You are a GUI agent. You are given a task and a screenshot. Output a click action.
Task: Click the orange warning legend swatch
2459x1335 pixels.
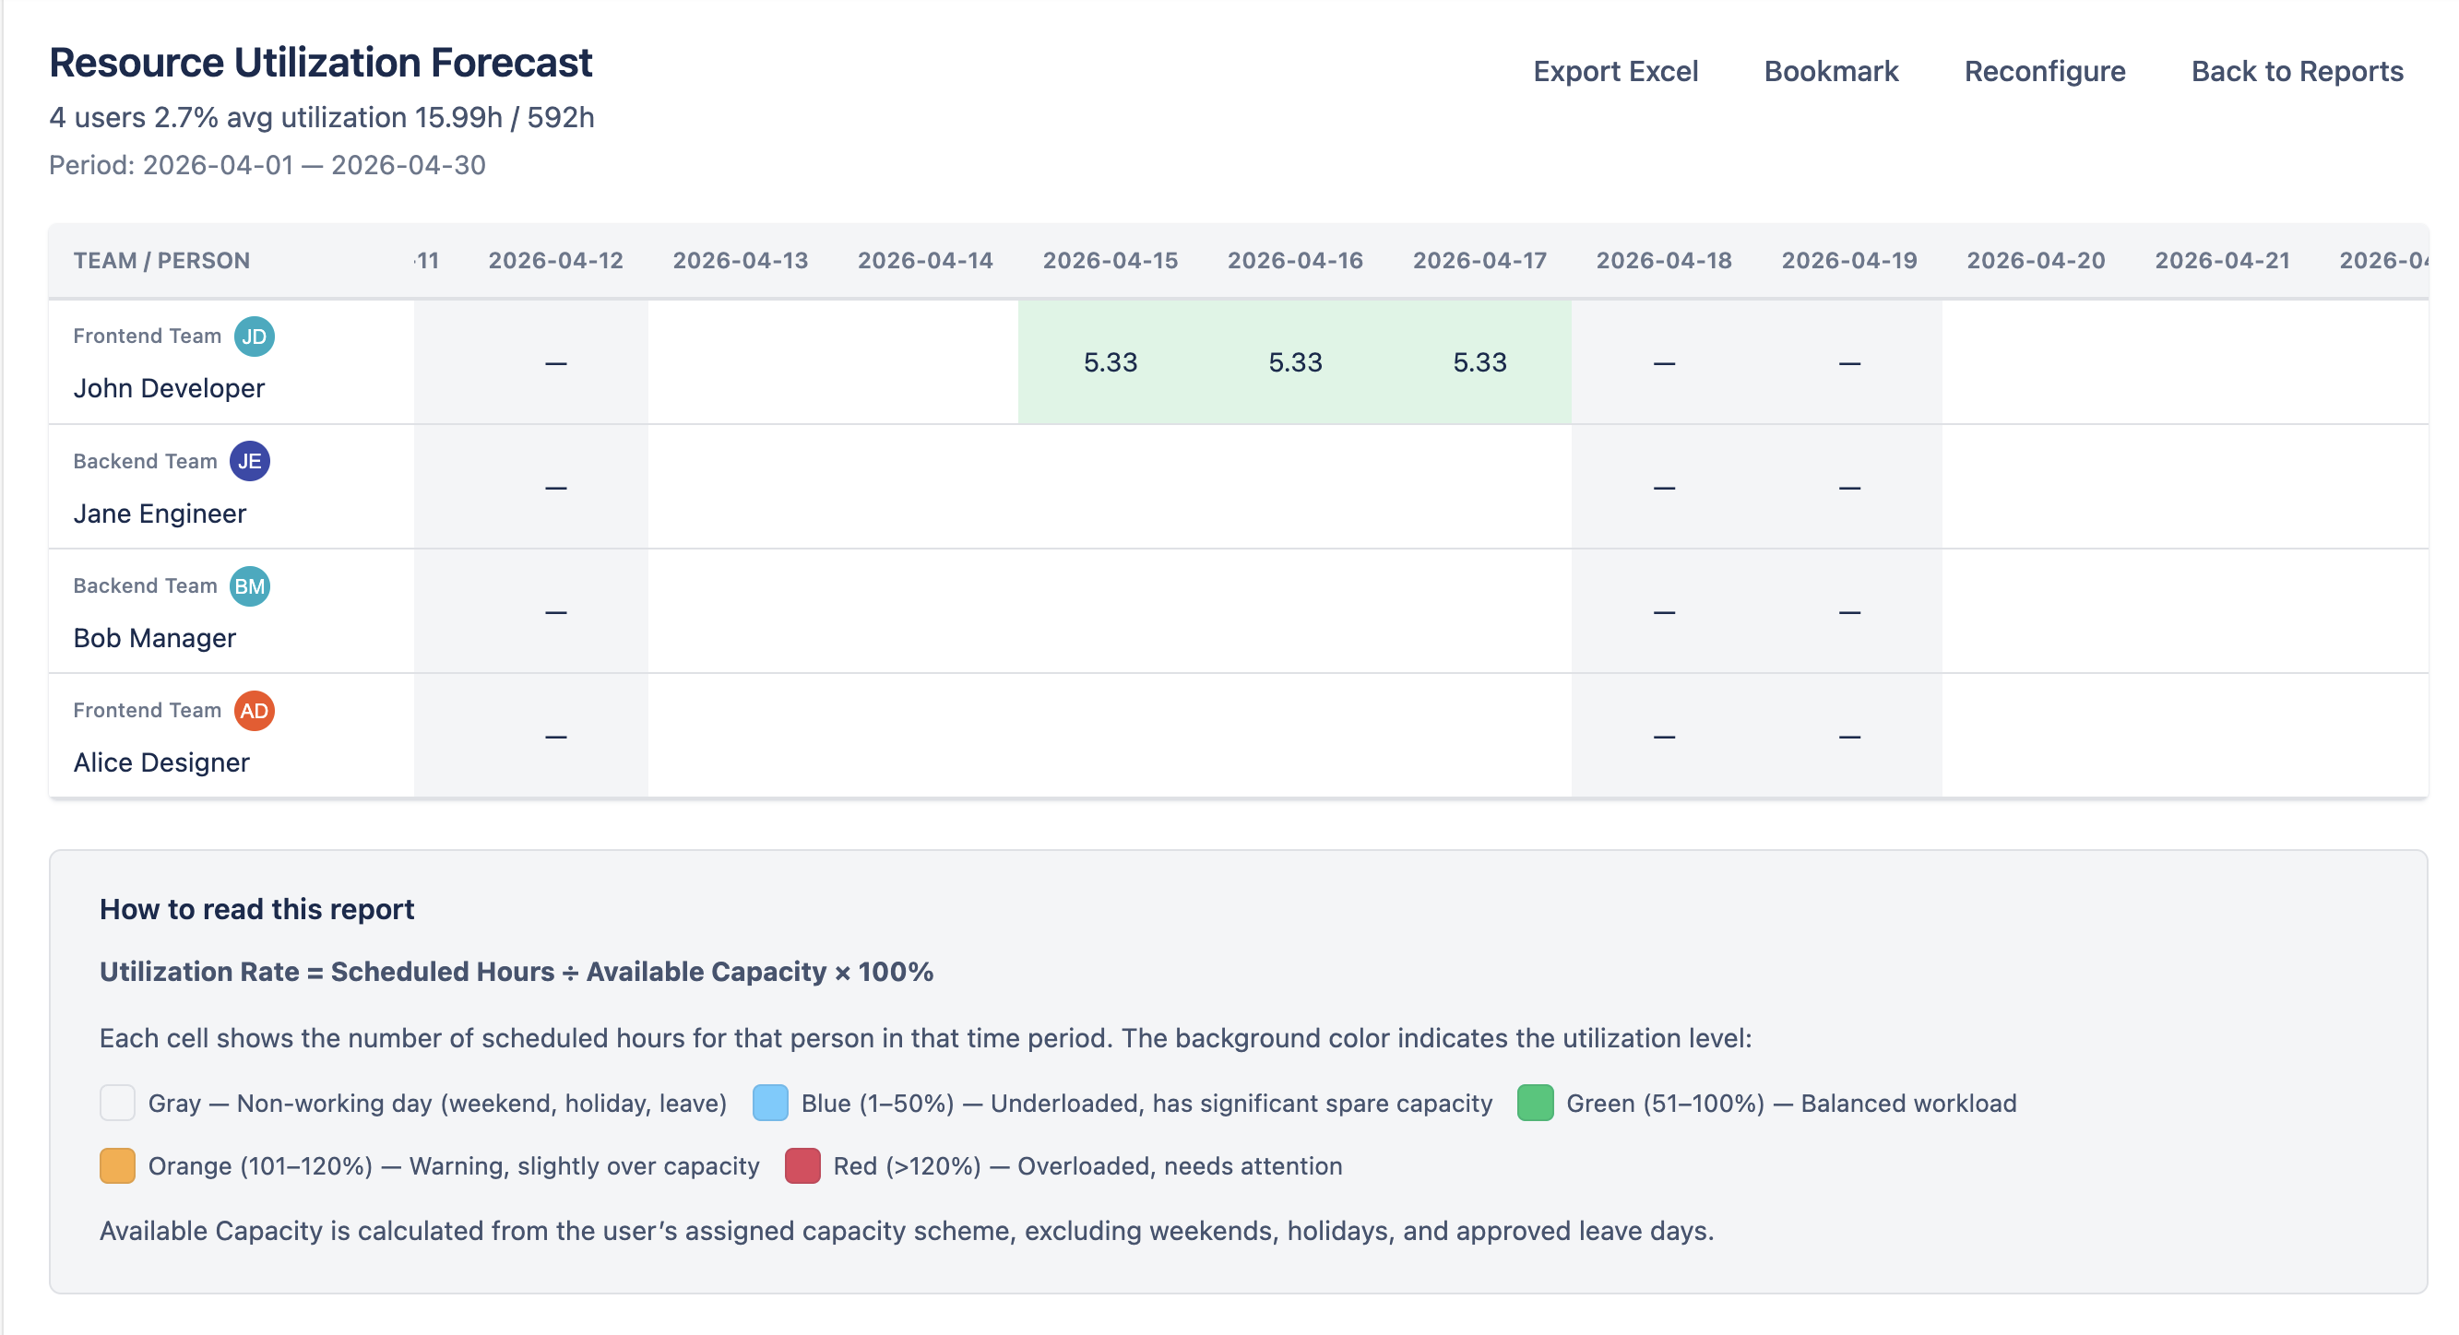[117, 1166]
